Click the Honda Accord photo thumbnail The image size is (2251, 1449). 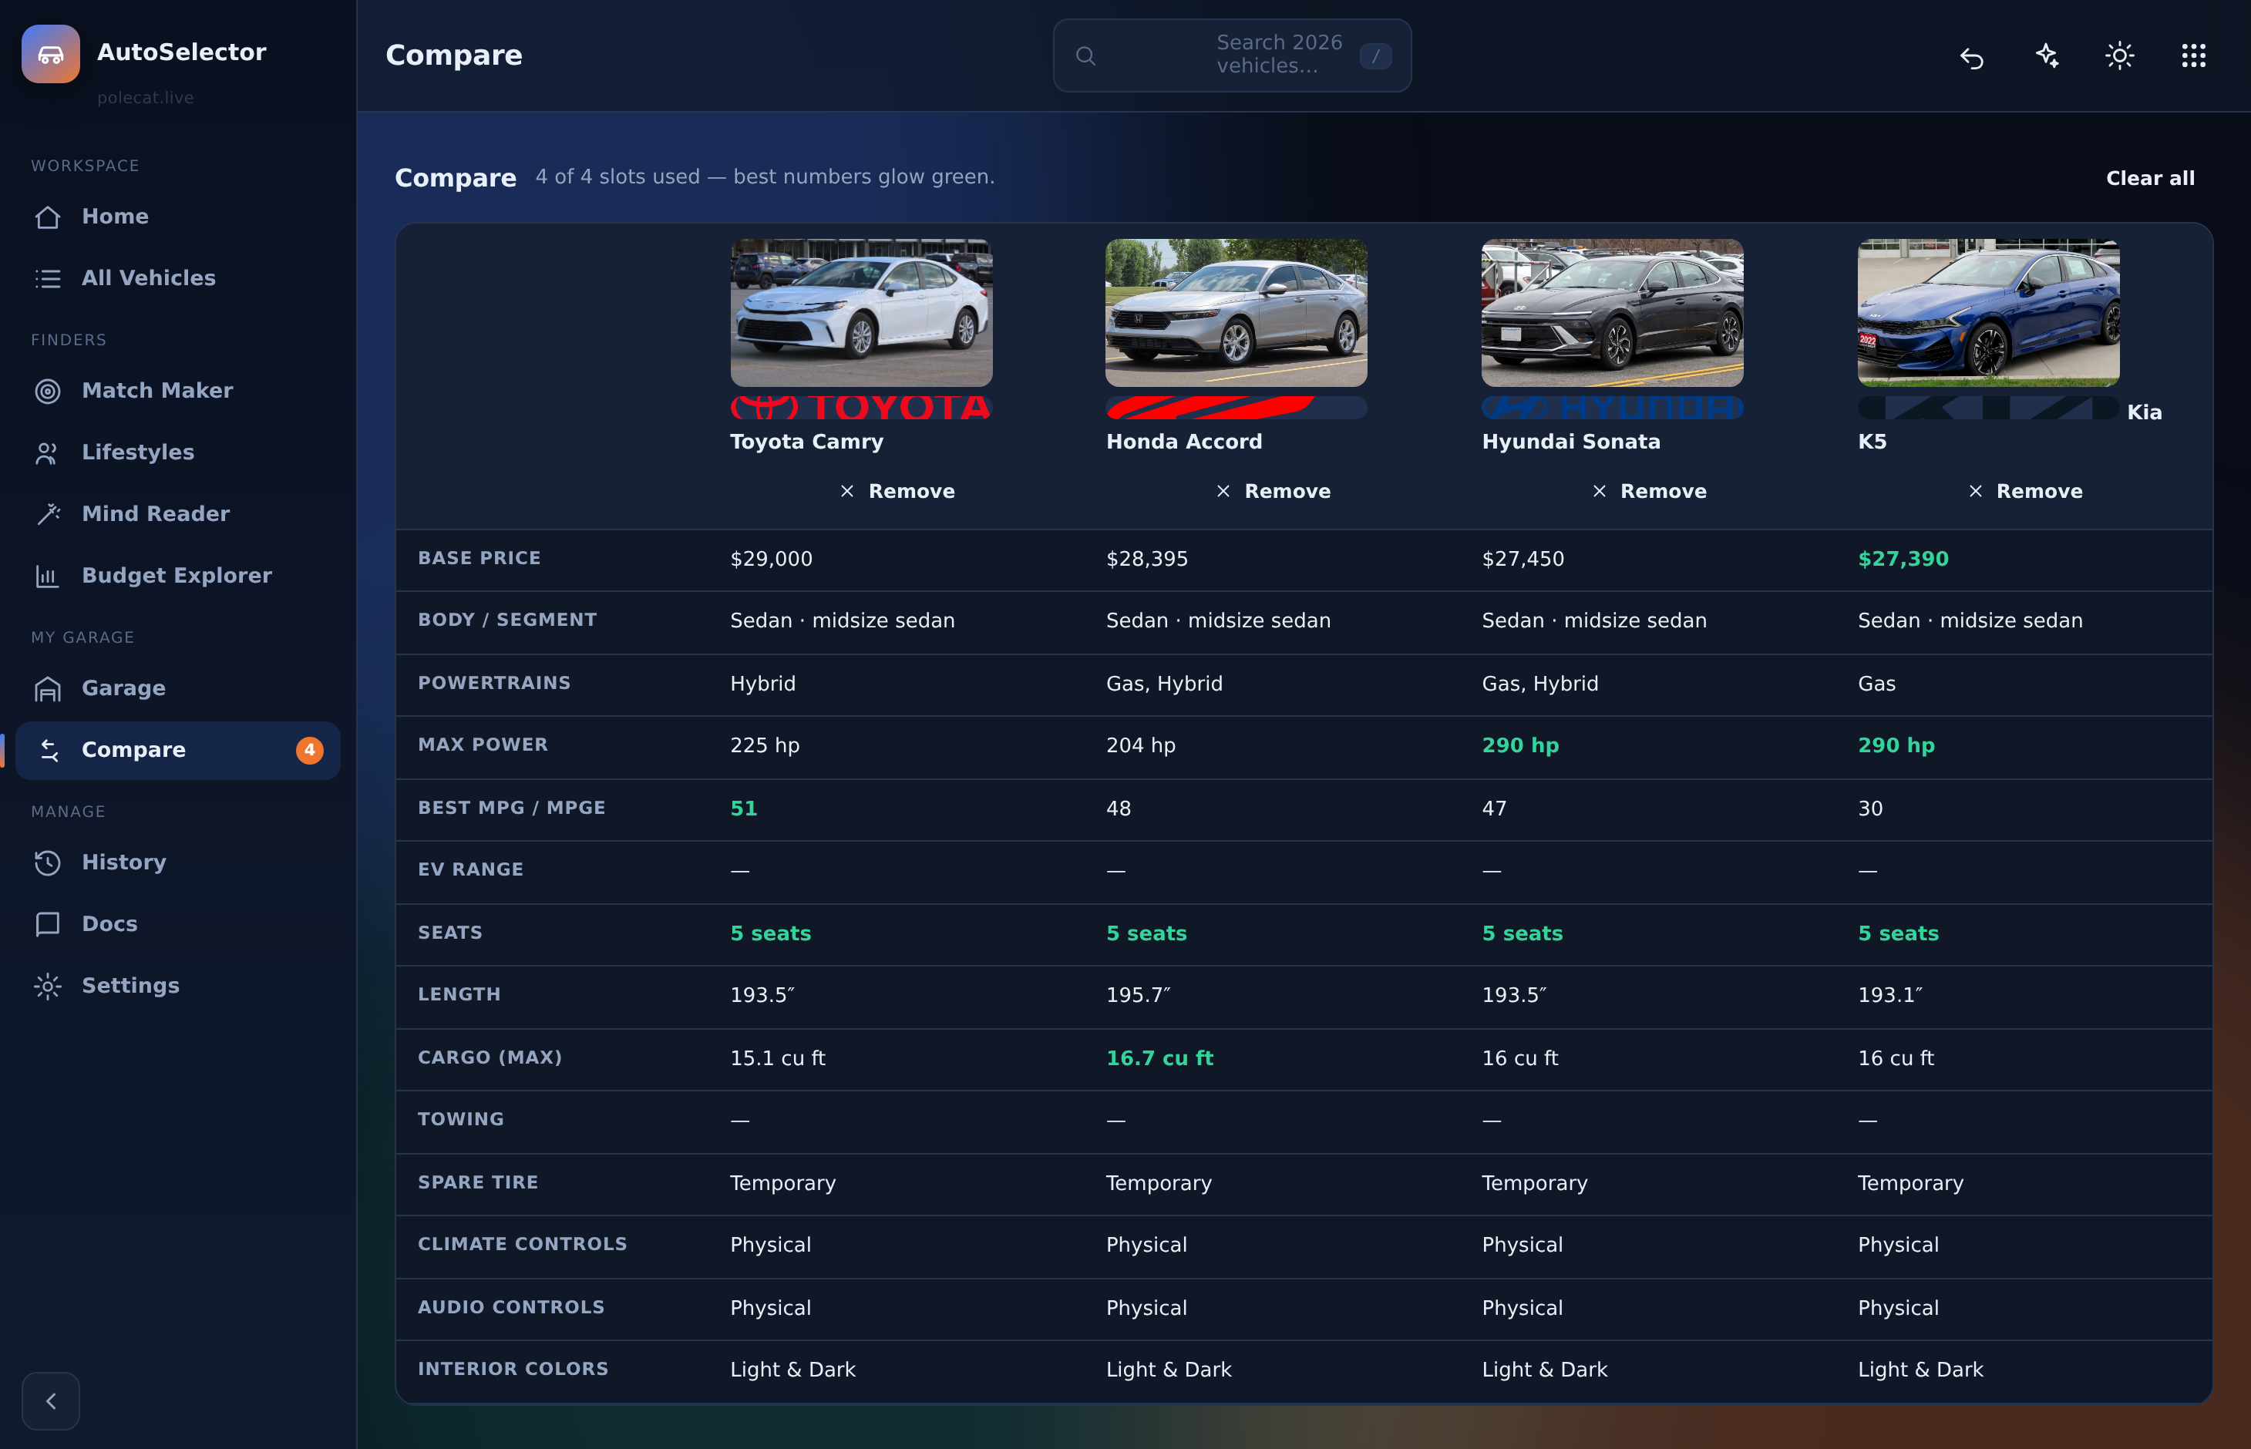coord(1237,312)
